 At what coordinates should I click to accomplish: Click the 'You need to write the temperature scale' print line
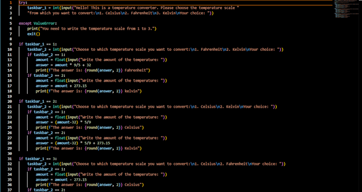92,29
